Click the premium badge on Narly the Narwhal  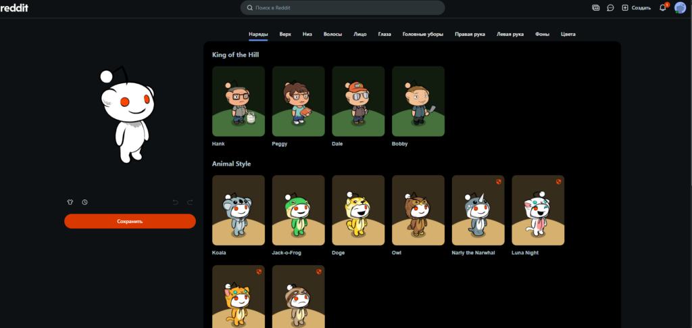tap(498, 181)
